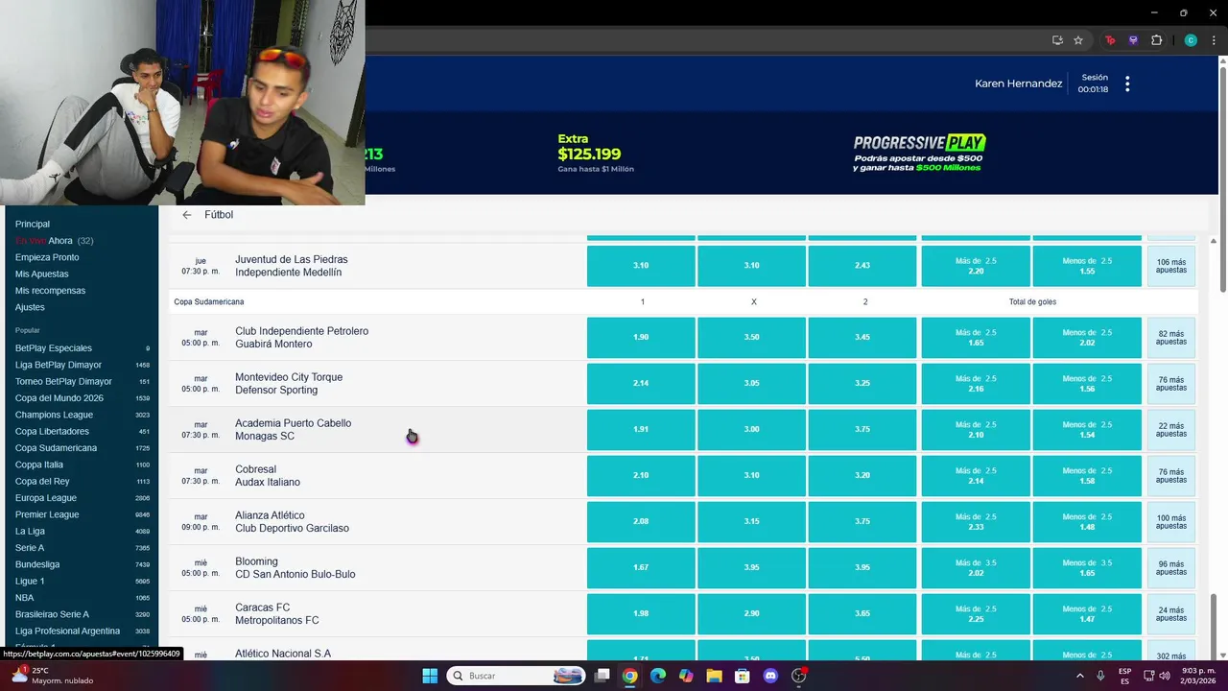Select Menos de 2.5 at 1.48 for Alianza Atlético
The height and width of the screenshot is (691, 1228).
pyautogui.click(x=1087, y=521)
